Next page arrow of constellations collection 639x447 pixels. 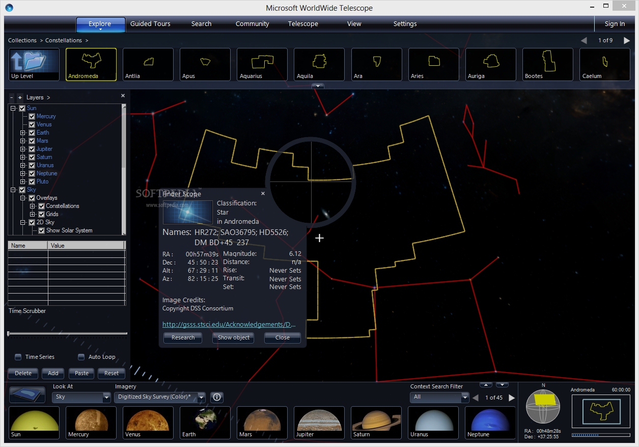(x=627, y=40)
